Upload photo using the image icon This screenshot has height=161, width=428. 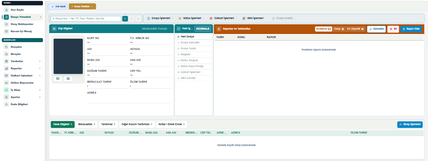[x=58, y=79]
